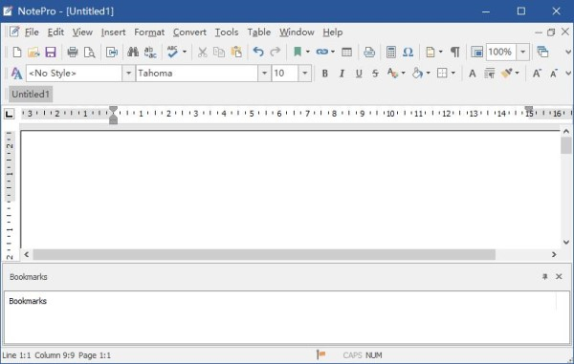Click the paragraph formatting lines icon
Screen dimensions: 574x364
point(489,74)
